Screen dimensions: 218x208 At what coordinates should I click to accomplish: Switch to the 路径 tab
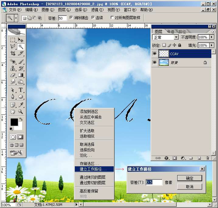(x=182, y=32)
